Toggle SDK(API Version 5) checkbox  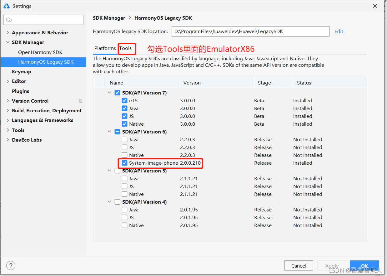[117, 171]
